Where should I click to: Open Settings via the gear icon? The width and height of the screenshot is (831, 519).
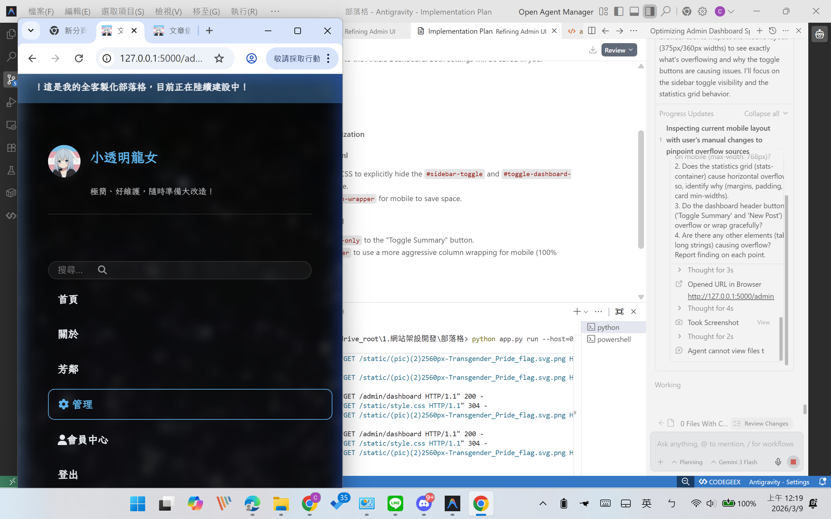[x=702, y=11]
